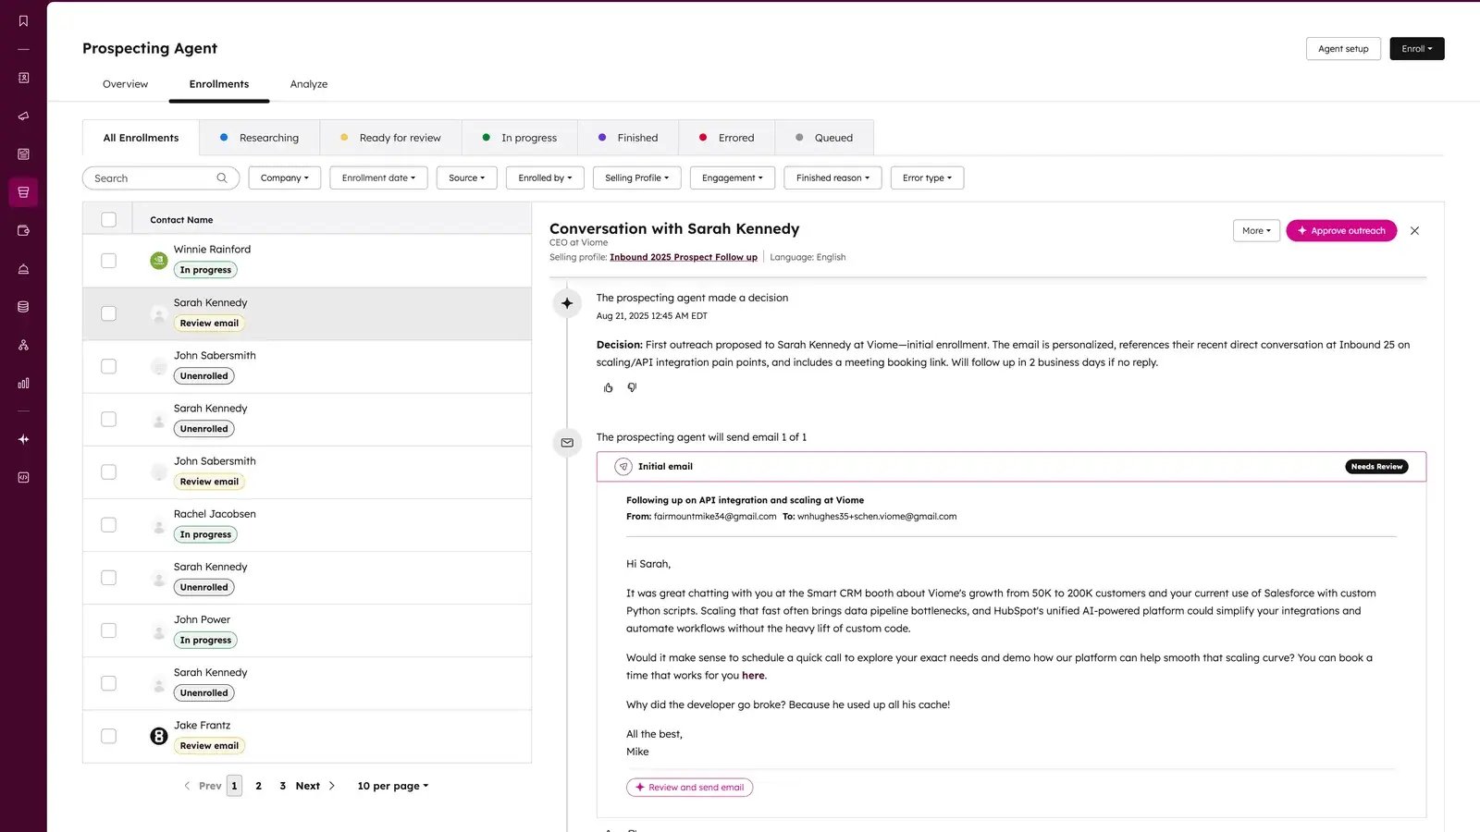Viewport: 1480px width, 832px height.
Task: Switch to the Overview tab
Action: [x=125, y=84]
